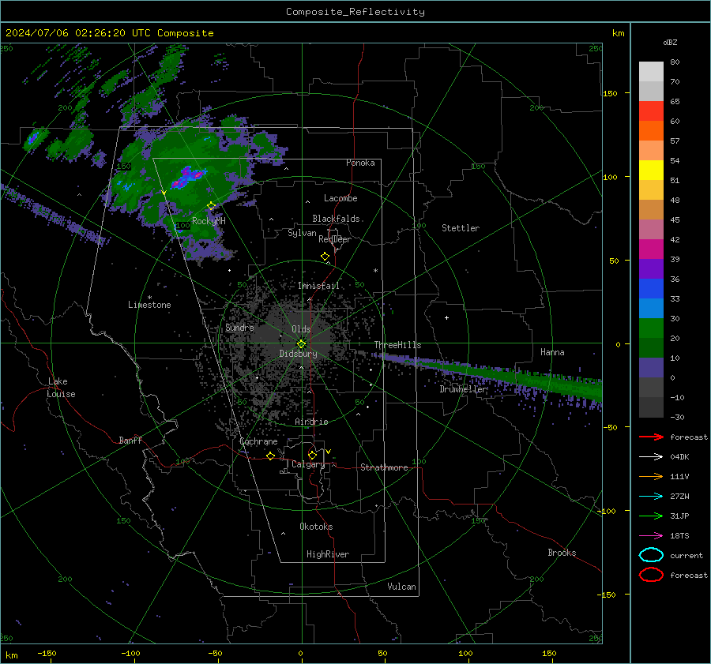Click the Composite_Reflectivity title

[x=355, y=12]
